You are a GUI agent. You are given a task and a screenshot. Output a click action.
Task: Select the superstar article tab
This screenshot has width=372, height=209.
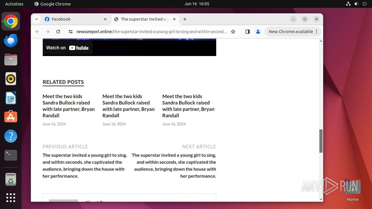(145, 19)
